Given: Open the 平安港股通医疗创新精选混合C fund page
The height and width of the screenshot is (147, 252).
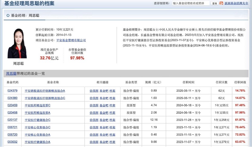Looking at the screenshot, I should coord(45,98).
